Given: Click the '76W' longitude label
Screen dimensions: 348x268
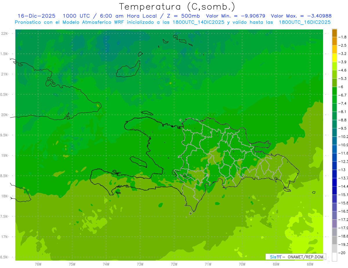Looking at the screenshot, I should point(38,264).
